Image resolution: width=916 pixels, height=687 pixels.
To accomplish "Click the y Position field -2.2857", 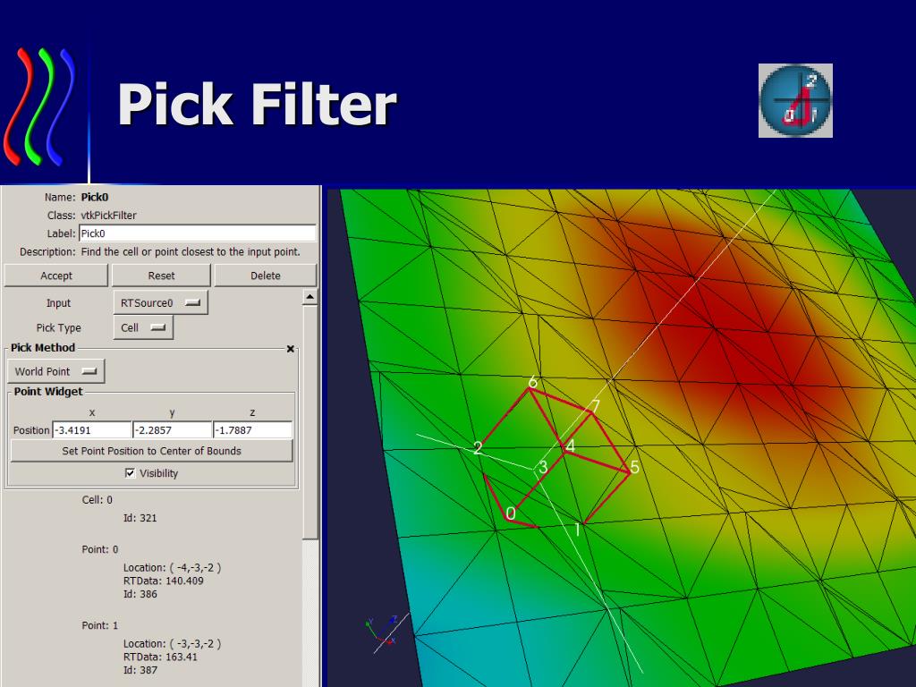I will point(173,430).
